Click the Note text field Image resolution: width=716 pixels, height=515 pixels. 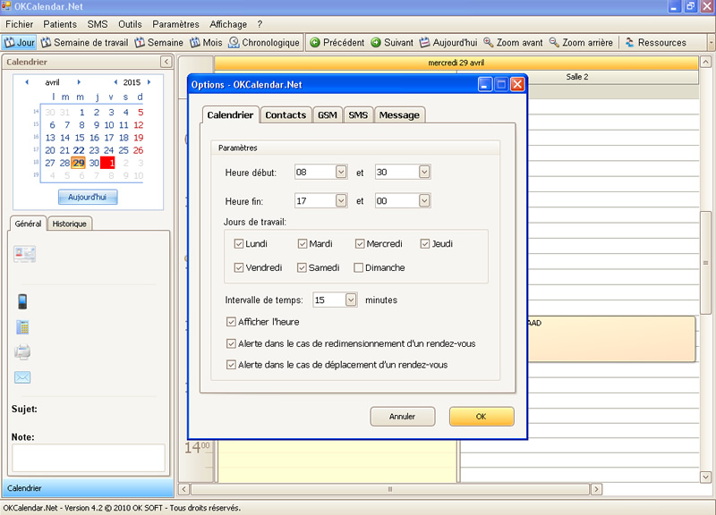[89, 458]
